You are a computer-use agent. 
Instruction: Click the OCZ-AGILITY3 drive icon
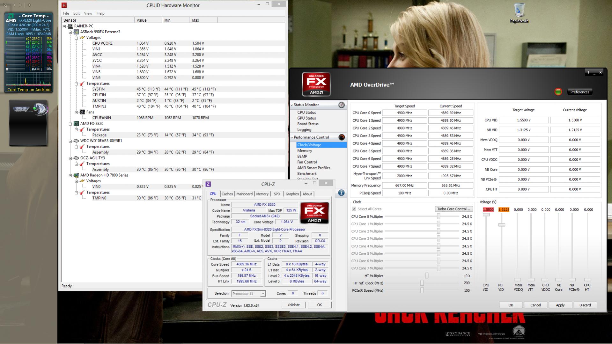76,158
